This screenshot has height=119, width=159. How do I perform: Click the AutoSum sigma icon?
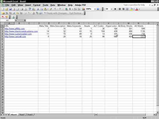click(x=70, y=9)
